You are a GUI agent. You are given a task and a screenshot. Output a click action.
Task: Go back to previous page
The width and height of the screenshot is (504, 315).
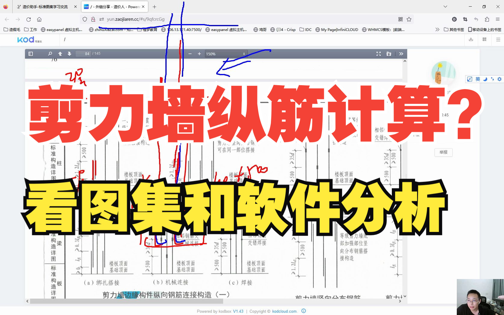point(7,19)
